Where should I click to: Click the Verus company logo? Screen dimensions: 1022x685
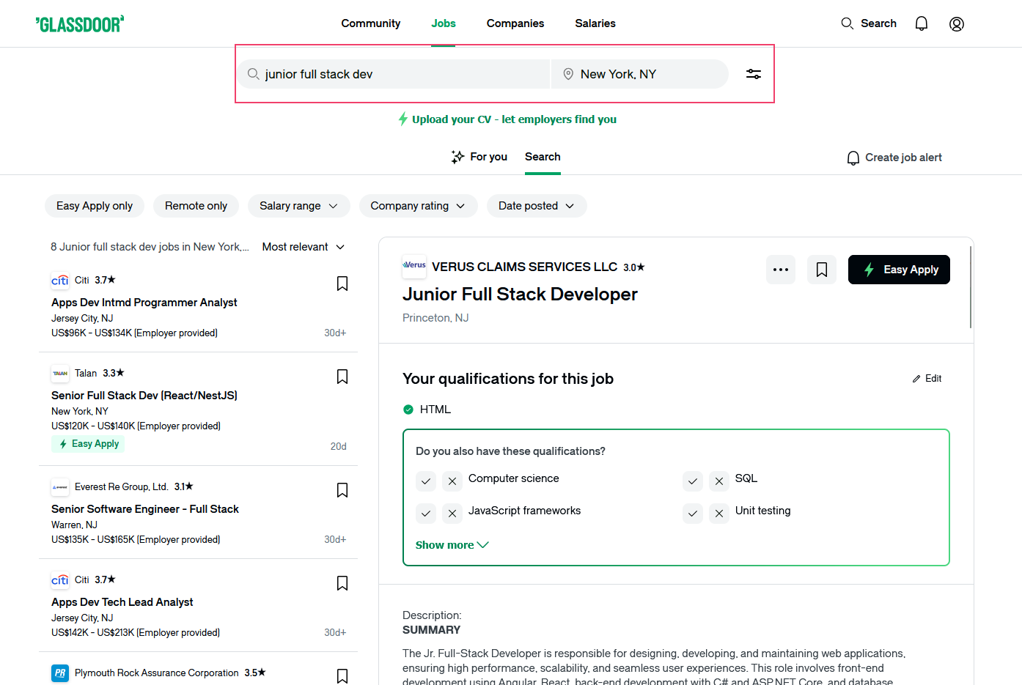tap(414, 267)
